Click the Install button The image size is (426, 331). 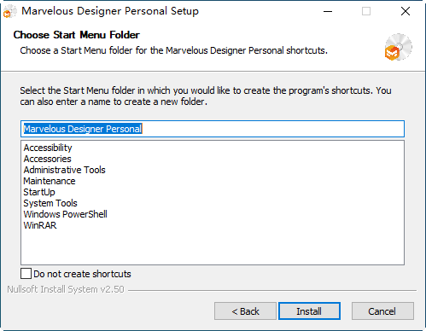coord(309,311)
